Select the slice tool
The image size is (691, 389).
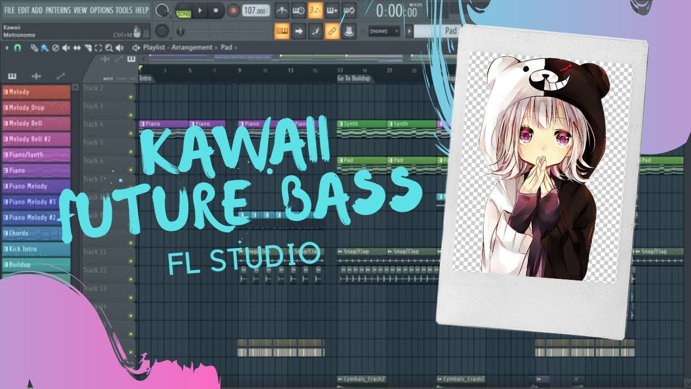88,48
